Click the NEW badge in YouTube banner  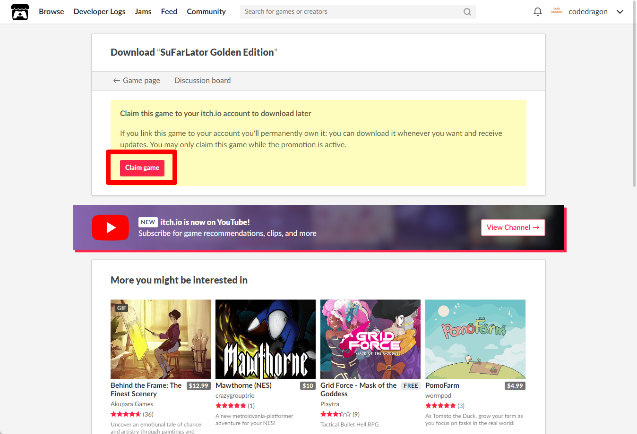[x=148, y=222]
